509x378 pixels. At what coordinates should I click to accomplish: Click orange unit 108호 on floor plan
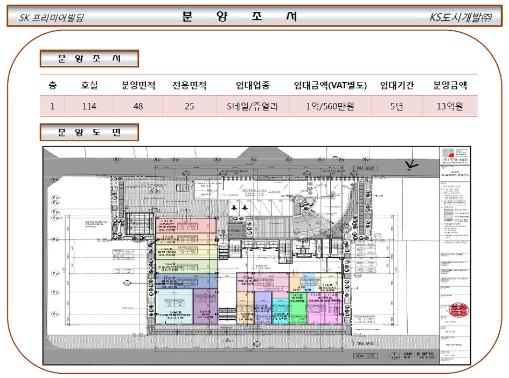[x=245, y=308]
